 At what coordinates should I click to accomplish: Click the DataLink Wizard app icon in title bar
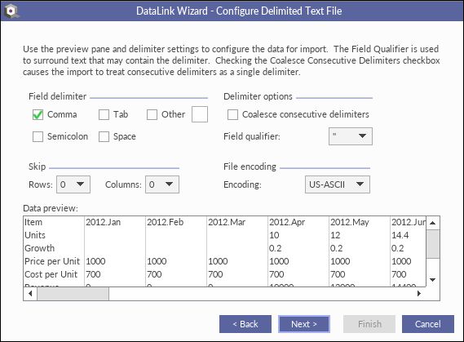click(x=12, y=11)
